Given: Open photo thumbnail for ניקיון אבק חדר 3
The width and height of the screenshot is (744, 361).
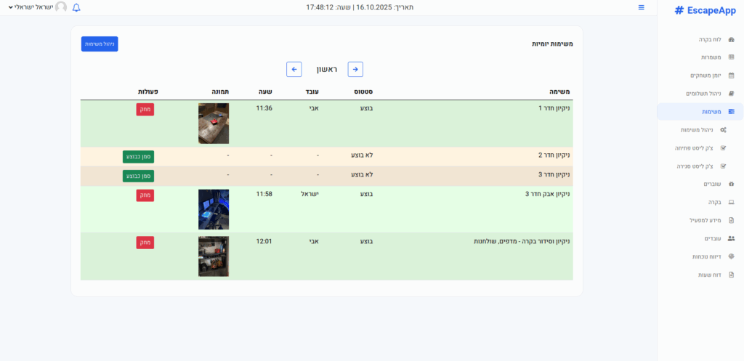Looking at the screenshot, I should click(x=214, y=209).
